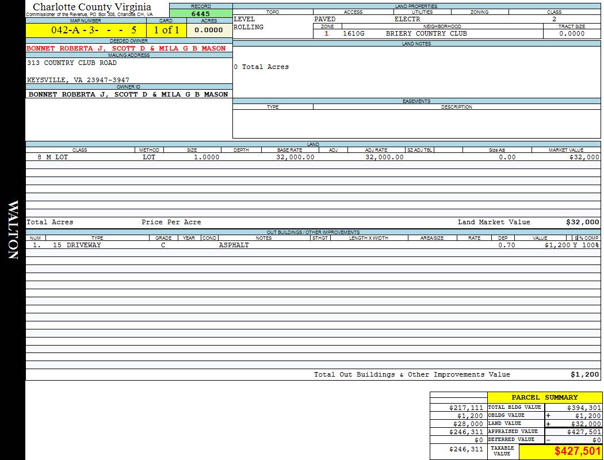The image size is (604, 460).
Task: Click the tract size 0.0000 value
Action: pyautogui.click(x=571, y=34)
